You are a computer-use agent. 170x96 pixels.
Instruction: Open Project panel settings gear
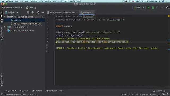pos(38,13)
